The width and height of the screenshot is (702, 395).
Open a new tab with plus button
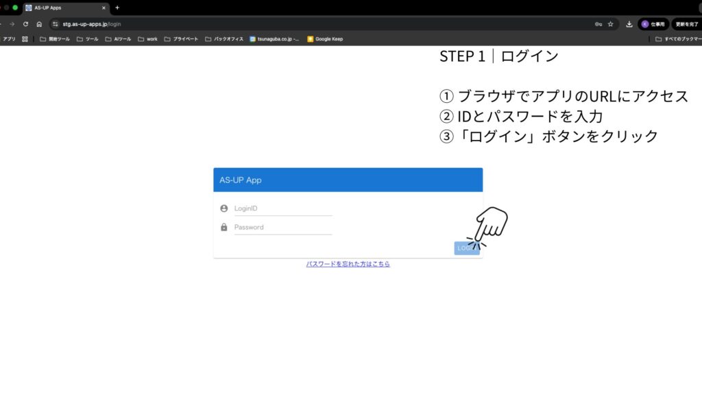coord(117,8)
